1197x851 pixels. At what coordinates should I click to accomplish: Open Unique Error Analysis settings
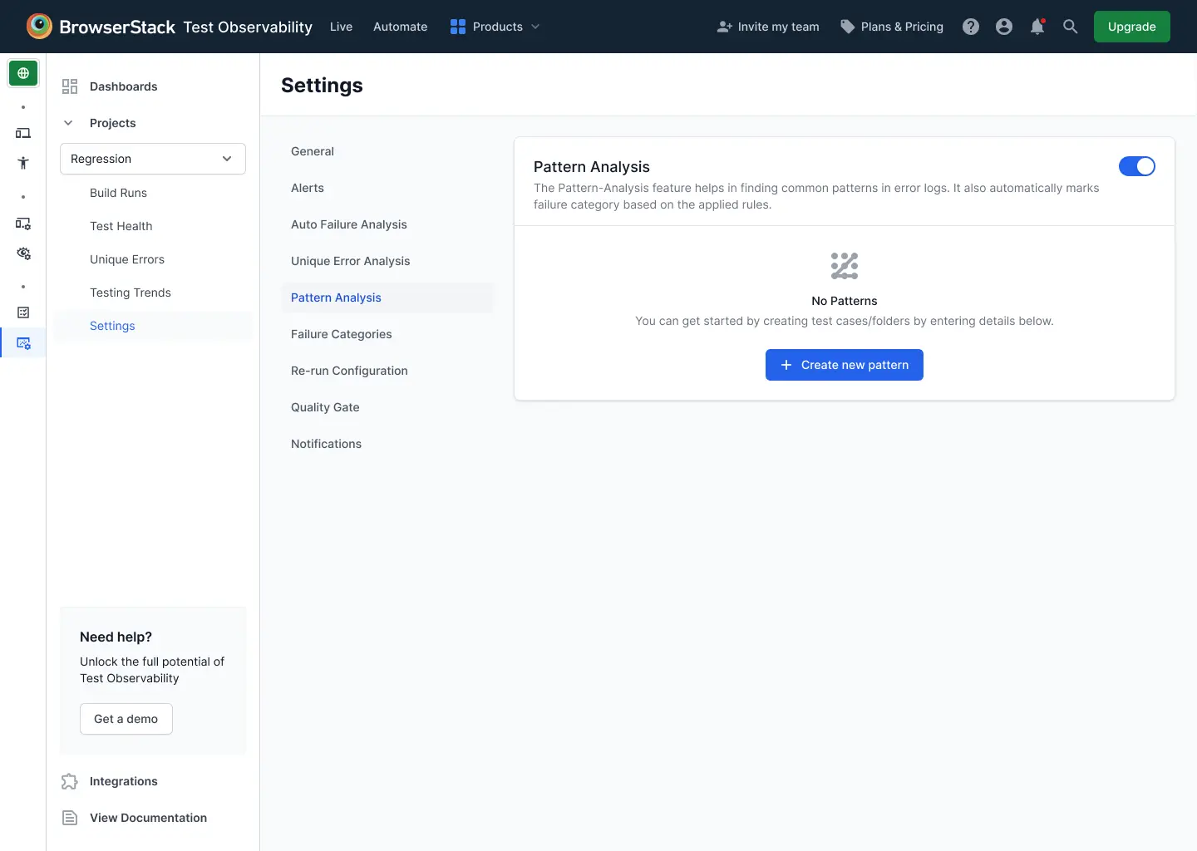pos(387,261)
